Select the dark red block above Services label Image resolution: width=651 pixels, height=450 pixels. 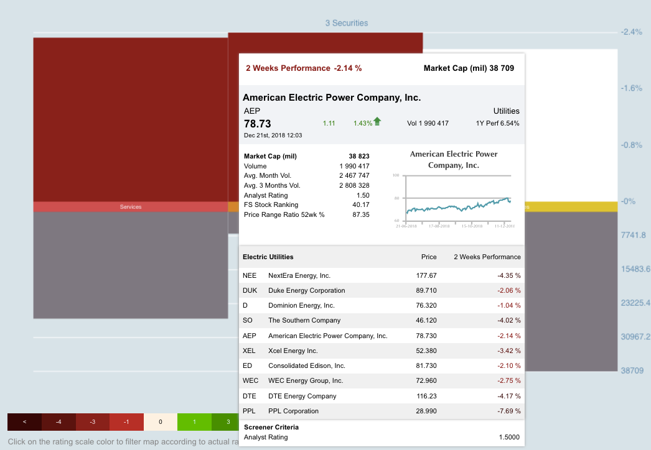tap(130, 120)
